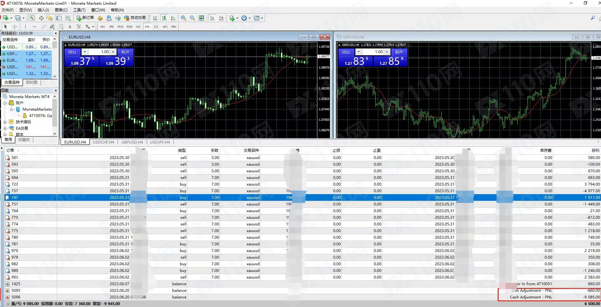Select the Fibonacci retracement tool
The height and width of the screenshot is (307, 601).
[61, 27]
